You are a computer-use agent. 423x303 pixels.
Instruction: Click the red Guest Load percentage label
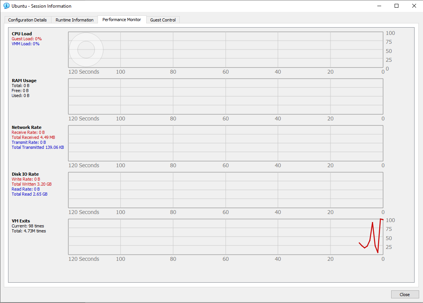(26, 39)
